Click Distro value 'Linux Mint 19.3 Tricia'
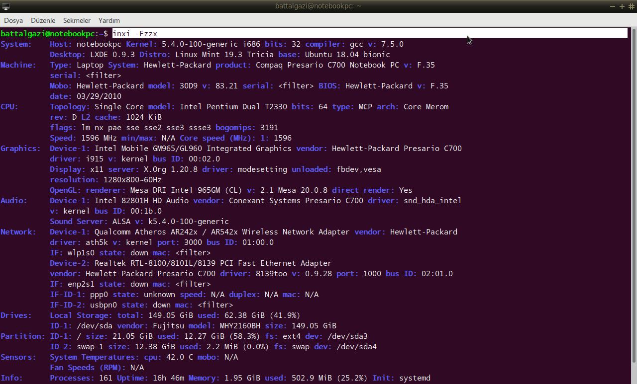 tap(224, 55)
